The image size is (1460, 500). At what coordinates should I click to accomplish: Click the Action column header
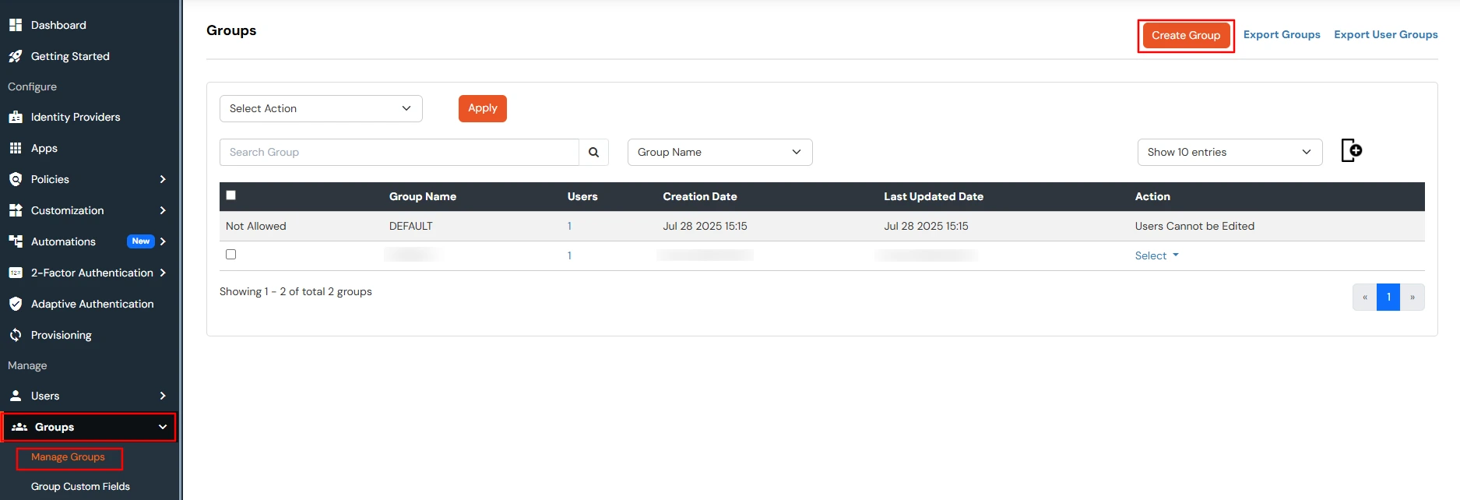point(1152,196)
